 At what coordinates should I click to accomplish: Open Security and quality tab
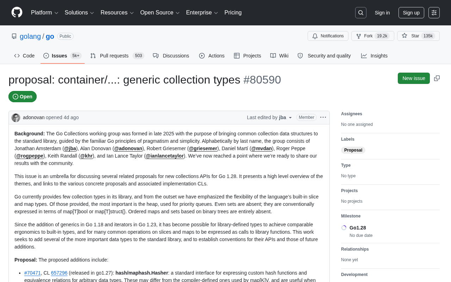pyautogui.click(x=324, y=56)
